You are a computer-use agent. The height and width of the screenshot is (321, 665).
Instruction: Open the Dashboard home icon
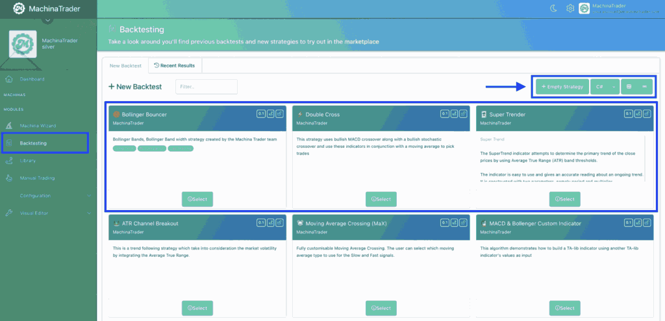[x=9, y=79]
